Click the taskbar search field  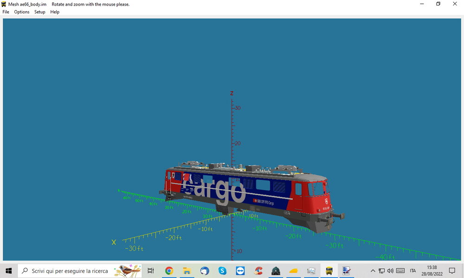click(80, 271)
